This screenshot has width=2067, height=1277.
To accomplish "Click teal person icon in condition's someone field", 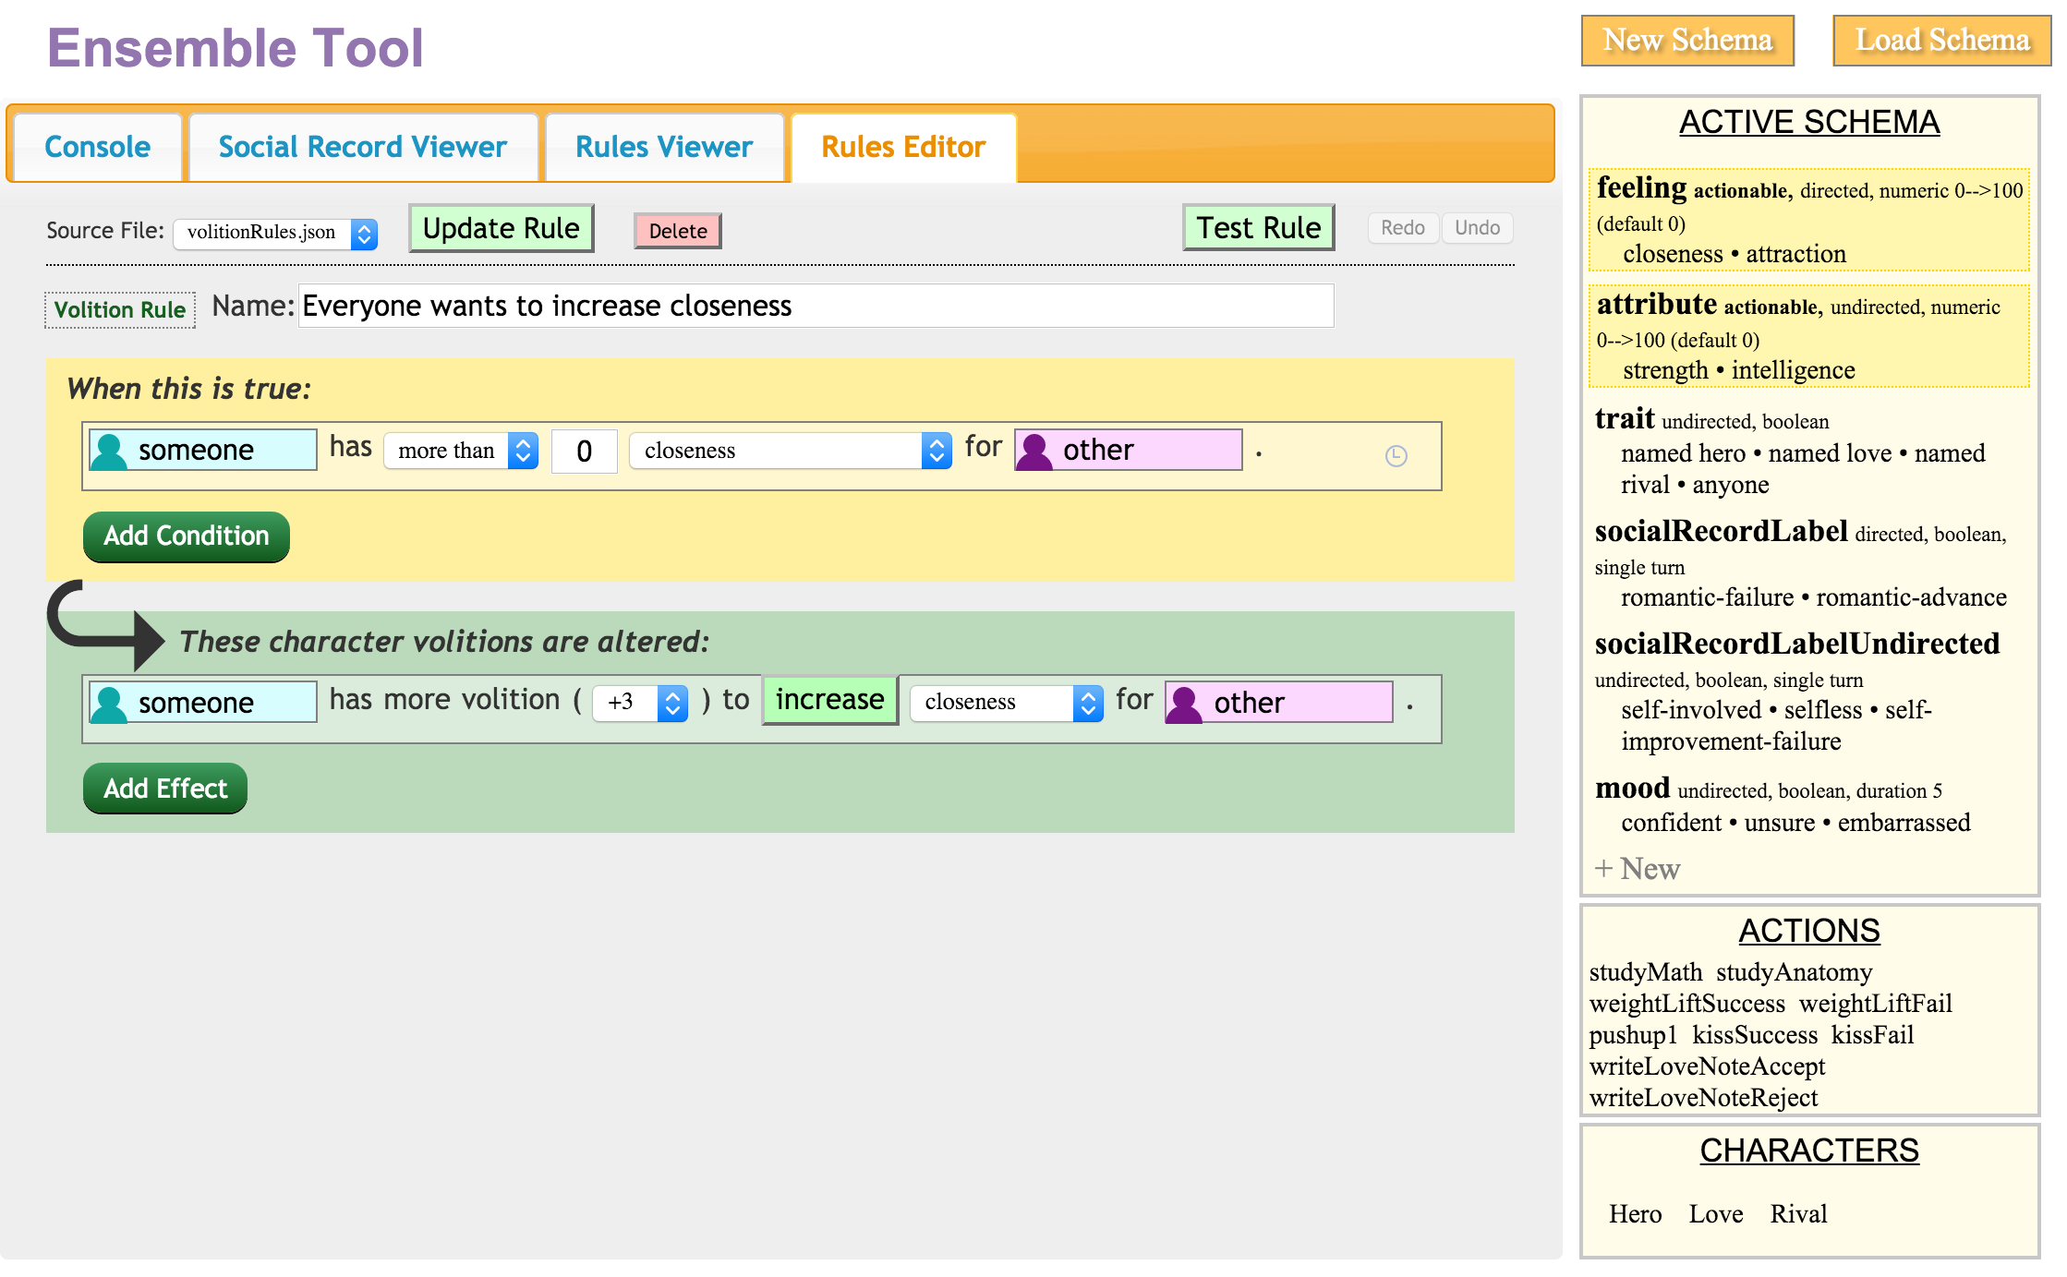I will (110, 451).
